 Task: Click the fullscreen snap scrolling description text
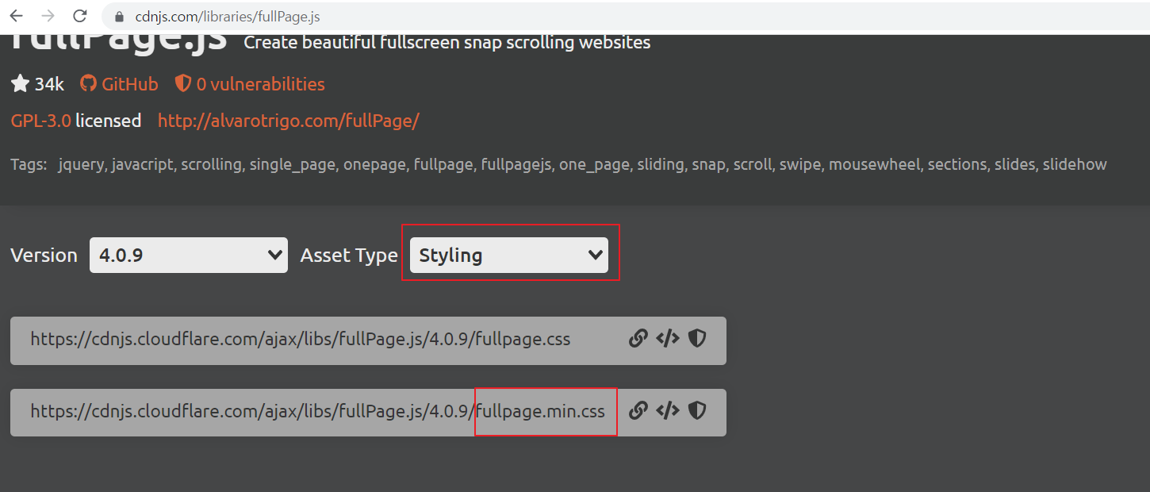coord(447,43)
